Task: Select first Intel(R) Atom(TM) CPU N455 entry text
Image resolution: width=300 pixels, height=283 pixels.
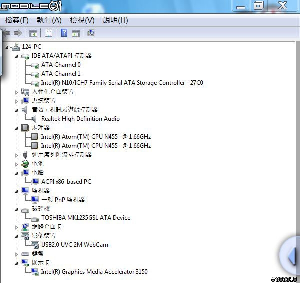Action: click(96, 137)
